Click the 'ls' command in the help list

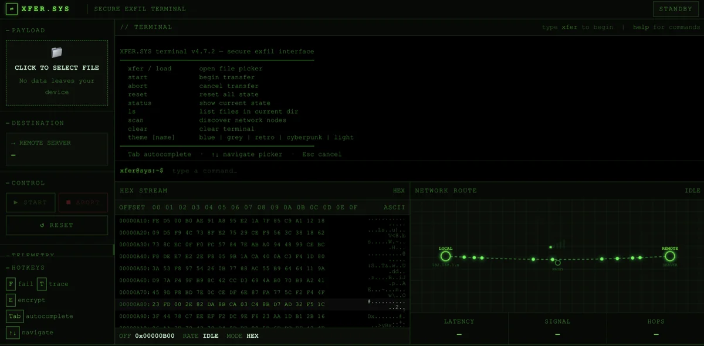[132, 111]
